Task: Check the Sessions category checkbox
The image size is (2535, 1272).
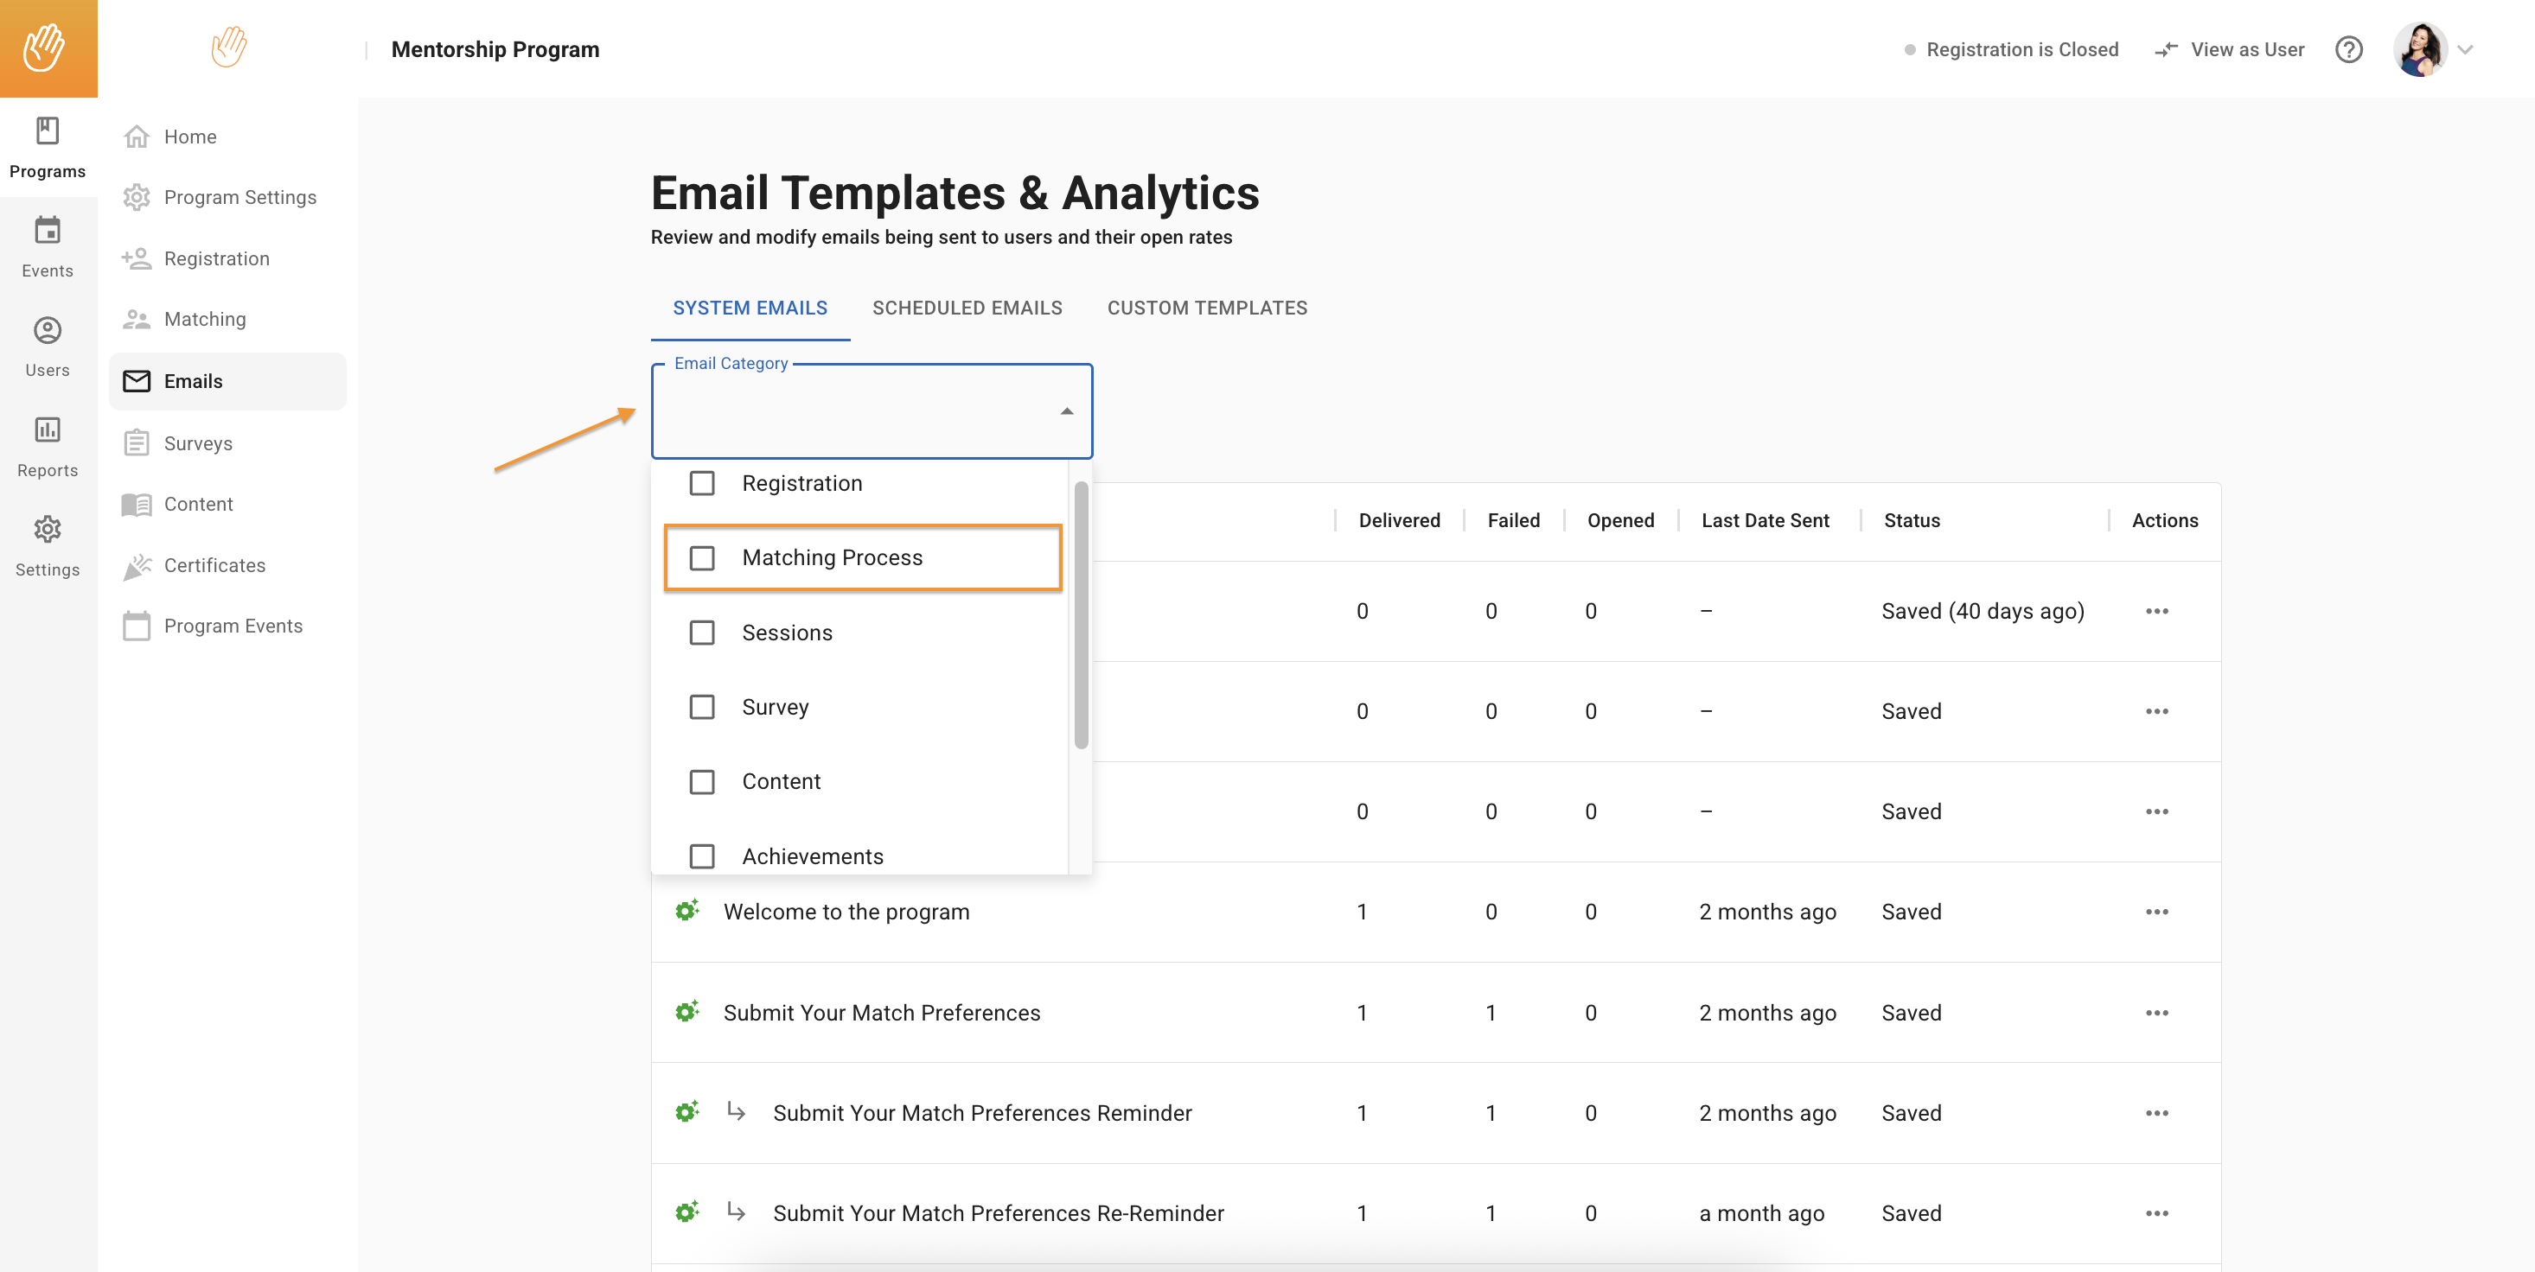Action: pyautogui.click(x=702, y=633)
